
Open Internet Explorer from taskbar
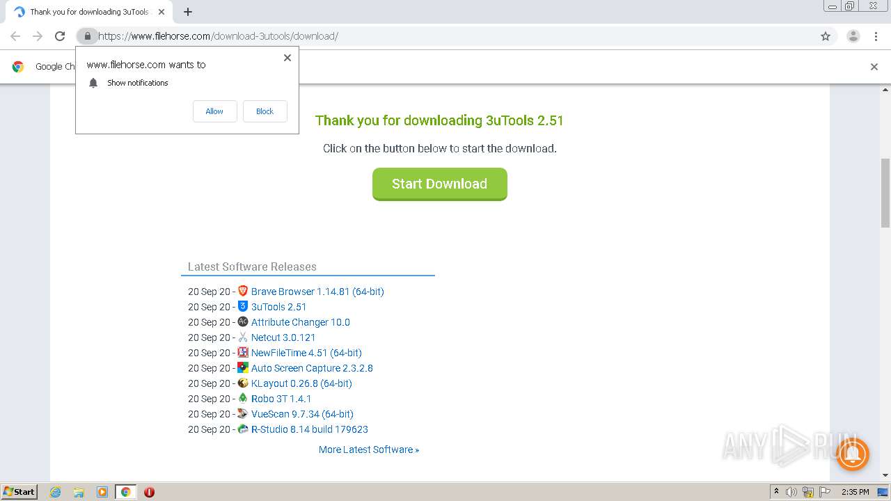55,492
